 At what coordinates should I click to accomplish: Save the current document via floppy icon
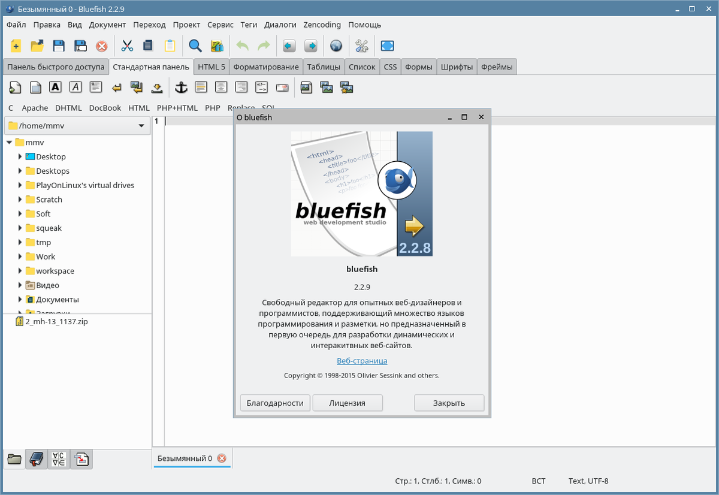(x=59, y=46)
